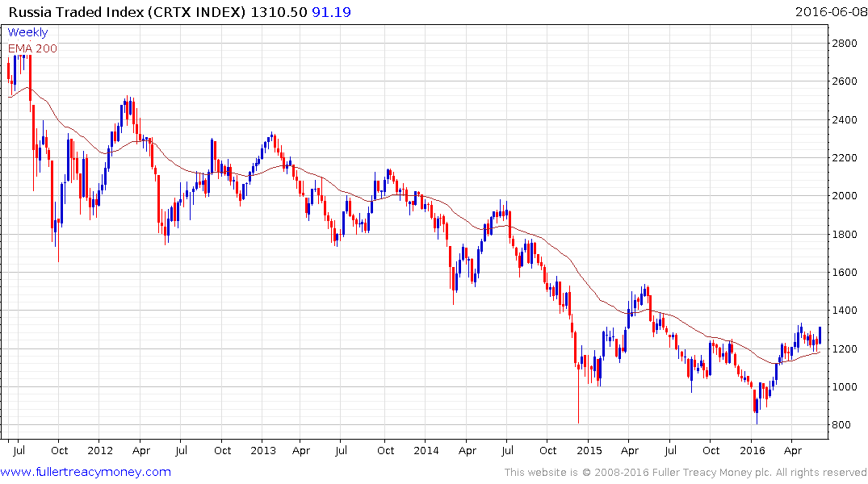Image resolution: width=868 pixels, height=484 pixels.
Task: Click the 1200 price axis label
Action: click(845, 348)
